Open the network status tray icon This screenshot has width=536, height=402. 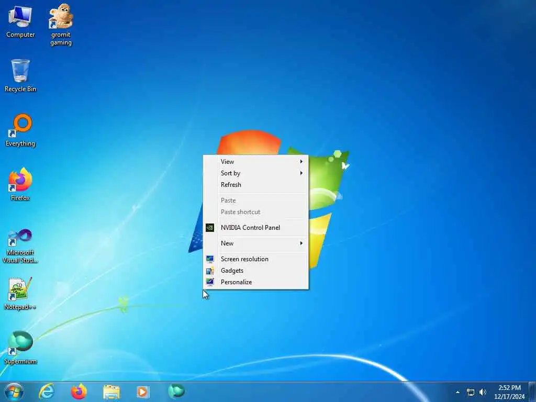coord(471,392)
